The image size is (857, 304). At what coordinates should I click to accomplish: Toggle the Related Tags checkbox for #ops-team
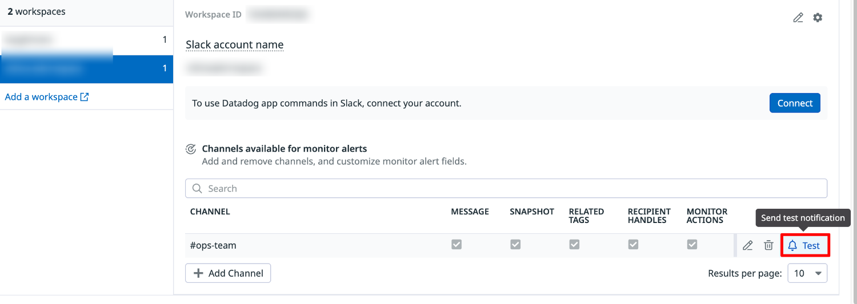574,245
